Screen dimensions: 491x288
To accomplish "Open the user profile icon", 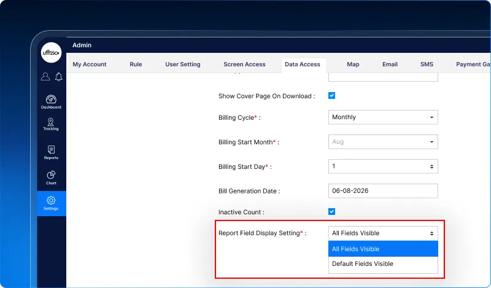I will pyautogui.click(x=45, y=77).
